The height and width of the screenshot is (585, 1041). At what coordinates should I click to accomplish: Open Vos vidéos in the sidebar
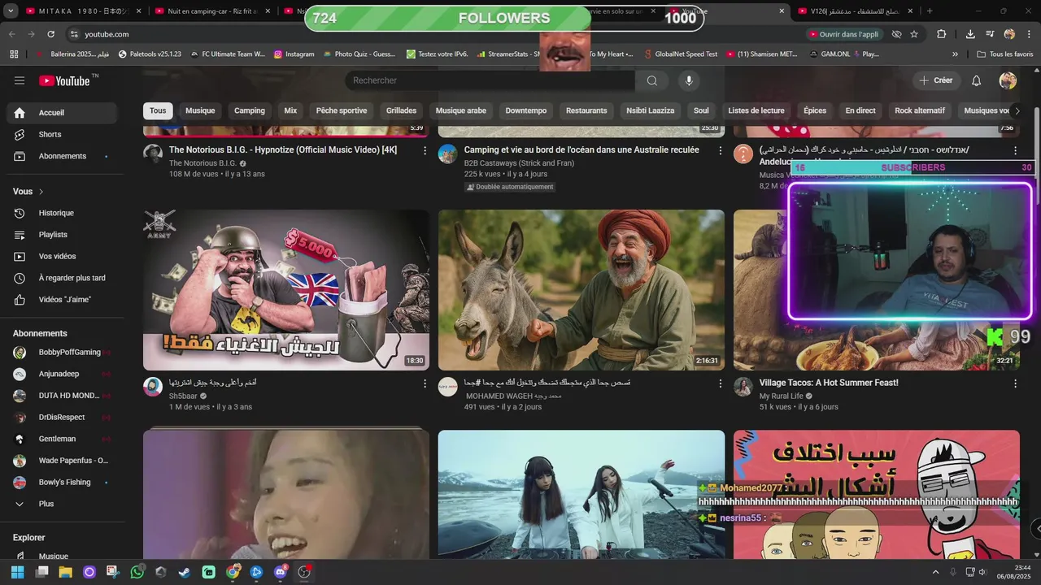pos(62,256)
